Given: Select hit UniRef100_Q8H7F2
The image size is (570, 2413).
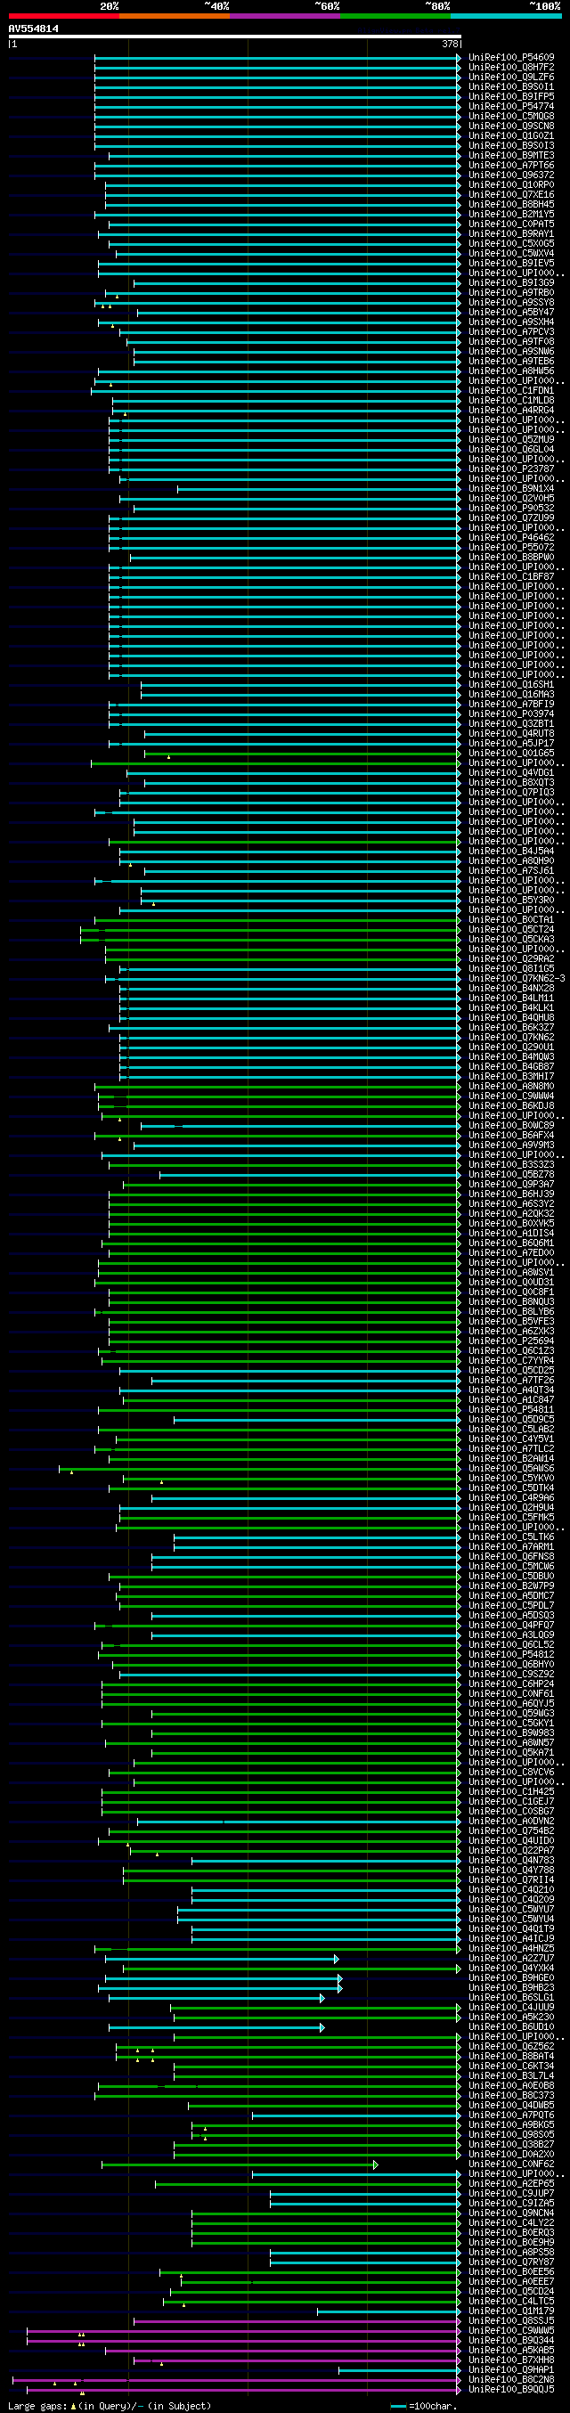Looking at the screenshot, I should coord(511,68).
